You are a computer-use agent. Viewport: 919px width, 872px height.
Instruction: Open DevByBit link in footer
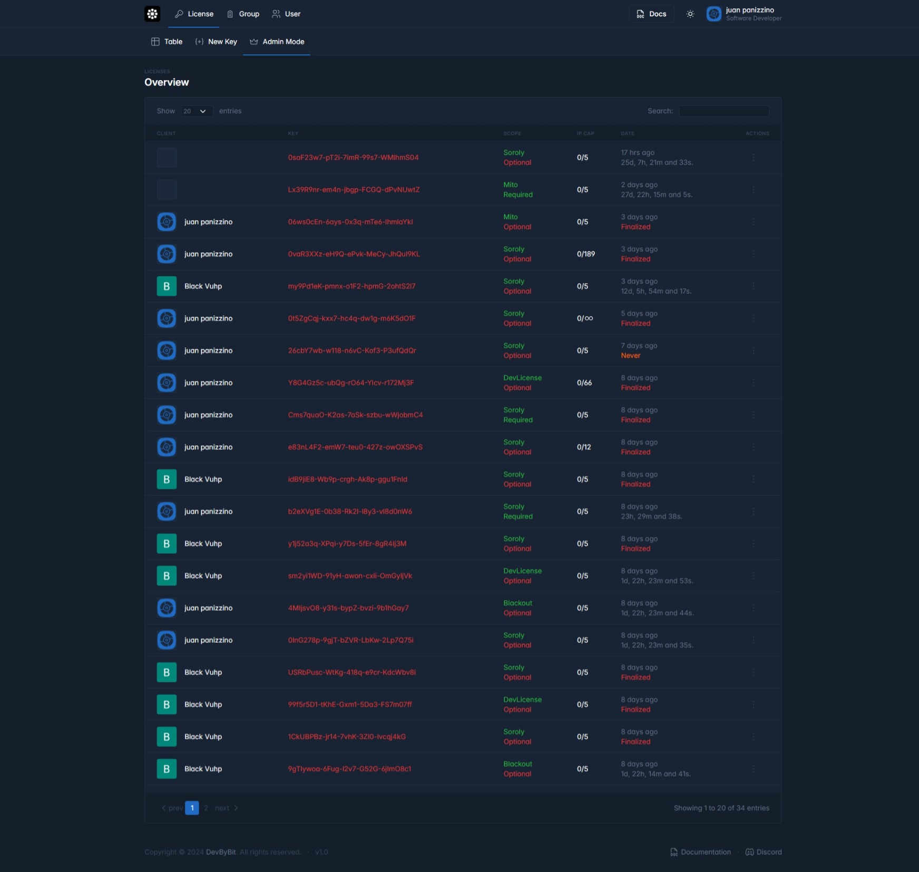221,852
